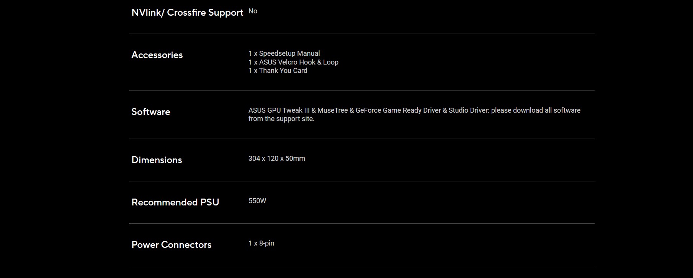Screen dimensions: 693x278
Task: Click the Accessories heading
Action: point(157,55)
